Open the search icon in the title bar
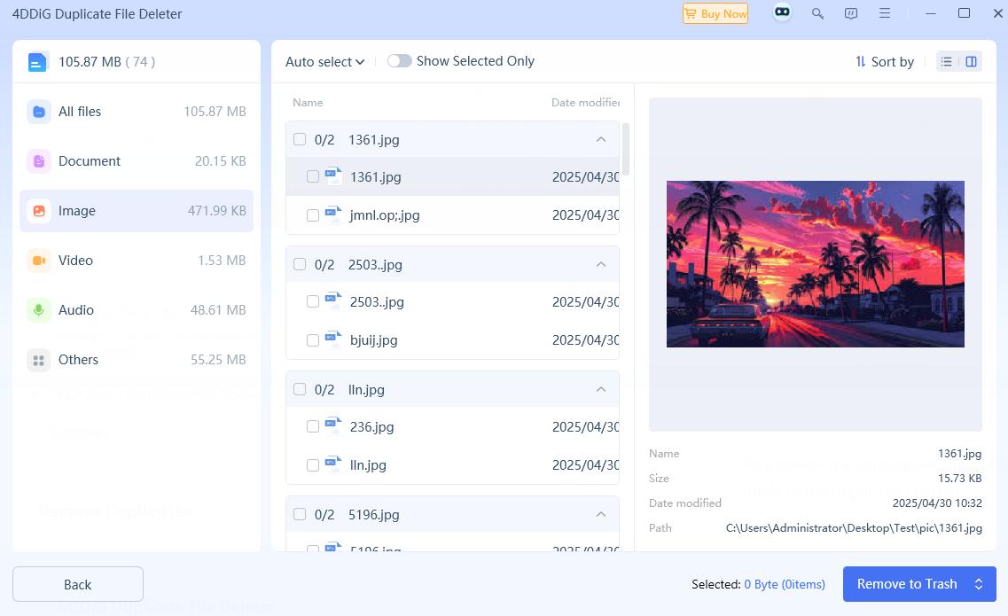 click(817, 13)
